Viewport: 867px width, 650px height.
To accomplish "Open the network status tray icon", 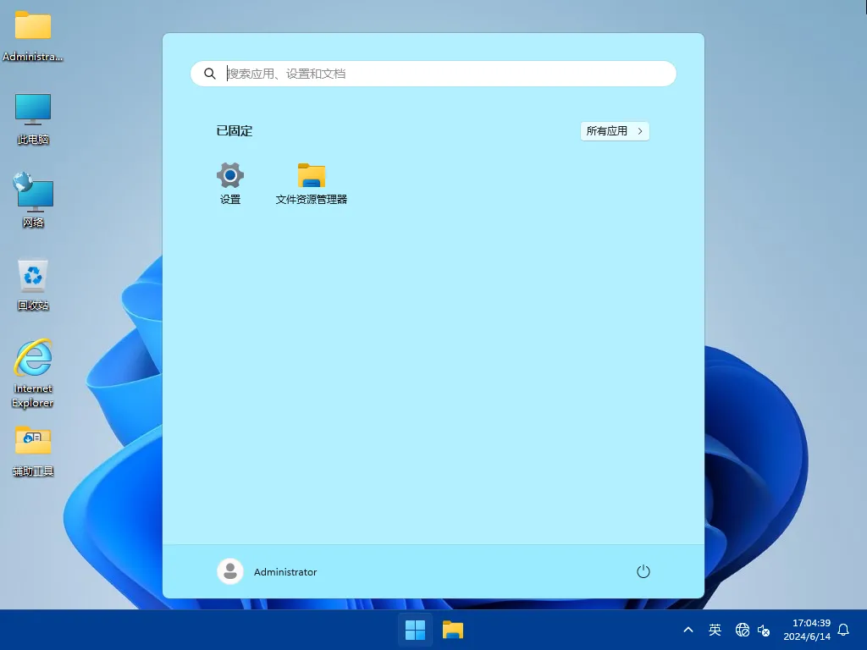I will point(743,630).
